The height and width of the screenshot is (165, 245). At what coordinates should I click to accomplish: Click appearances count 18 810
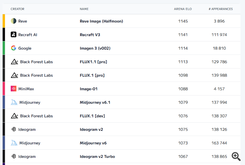point(219,48)
